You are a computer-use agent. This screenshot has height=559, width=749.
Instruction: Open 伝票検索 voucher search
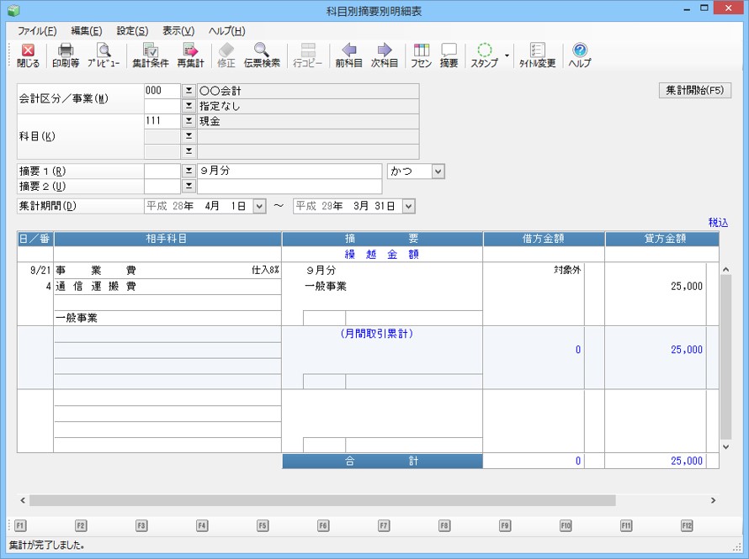tap(261, 55)
